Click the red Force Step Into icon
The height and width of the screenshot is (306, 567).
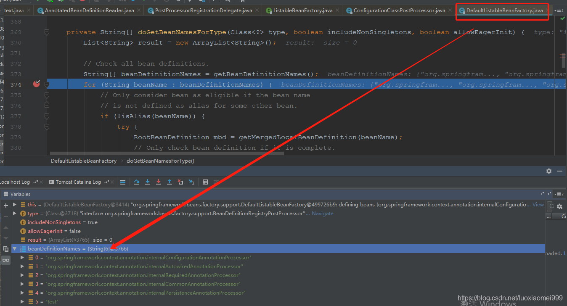tap(159, 182)
